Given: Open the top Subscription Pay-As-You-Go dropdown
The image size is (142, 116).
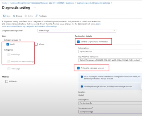Looking at the screenshot, I should click(x=110, y=51).
